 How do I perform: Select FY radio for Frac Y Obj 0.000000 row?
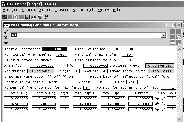157,98
